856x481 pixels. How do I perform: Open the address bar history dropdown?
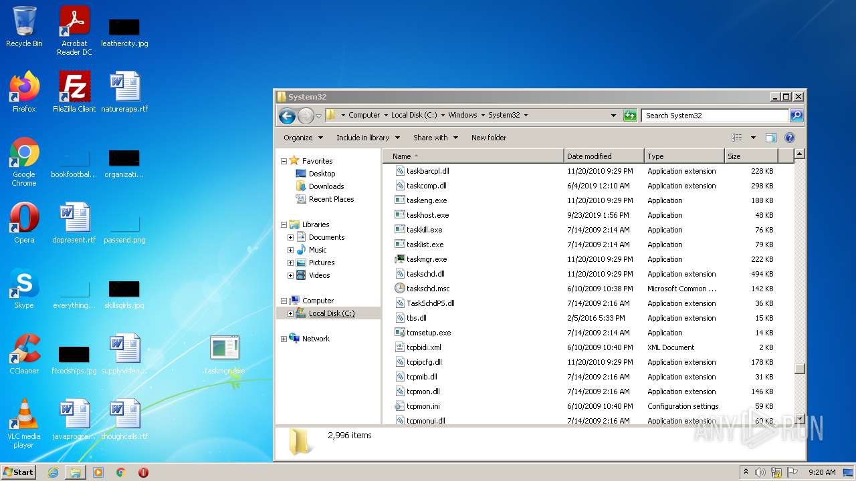[613, 116]
